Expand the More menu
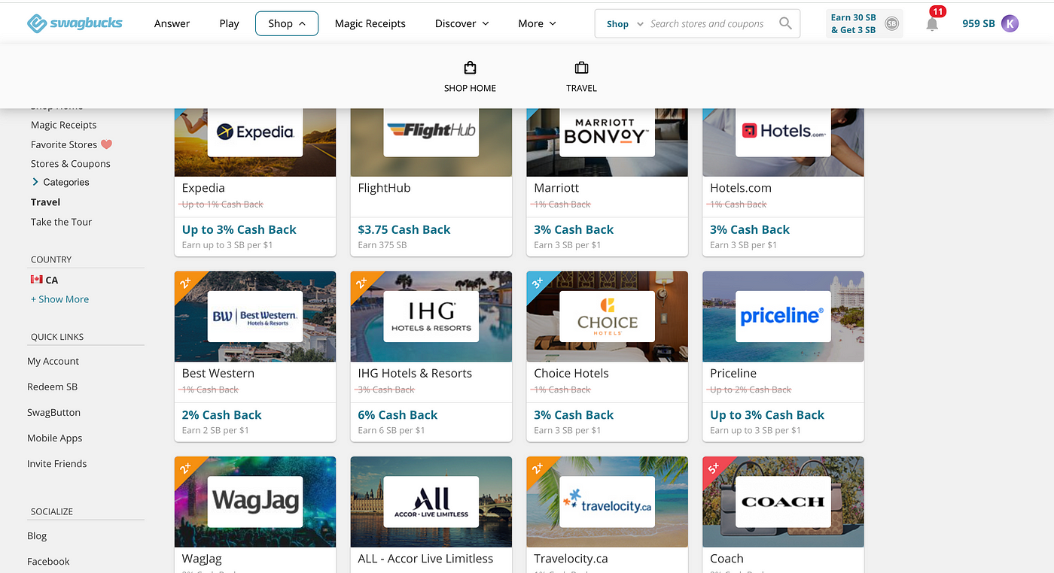 (x=537, y=23)
